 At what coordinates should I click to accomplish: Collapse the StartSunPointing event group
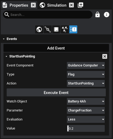click(x=6, y=56)
